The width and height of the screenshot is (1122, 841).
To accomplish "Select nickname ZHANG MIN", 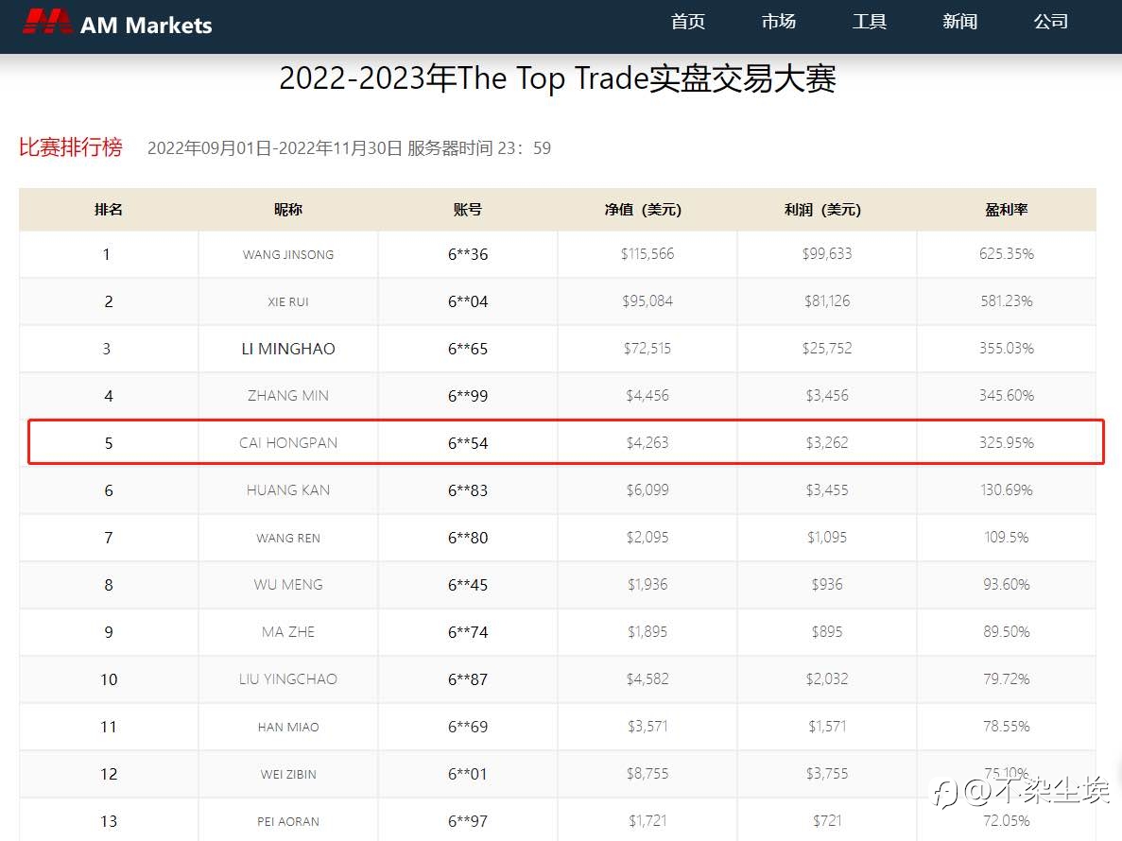I will pos(288,396).
